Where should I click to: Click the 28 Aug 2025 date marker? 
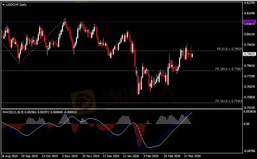click(x=9, y=156)
